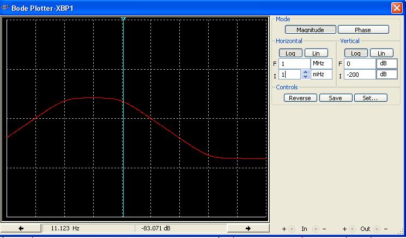The image size is (406, 238).
Task: Select the In negative terminal
Action: click(317, 229)
